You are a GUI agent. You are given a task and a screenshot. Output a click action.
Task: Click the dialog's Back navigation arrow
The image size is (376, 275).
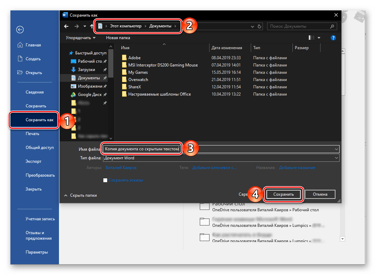coord(67,26)
